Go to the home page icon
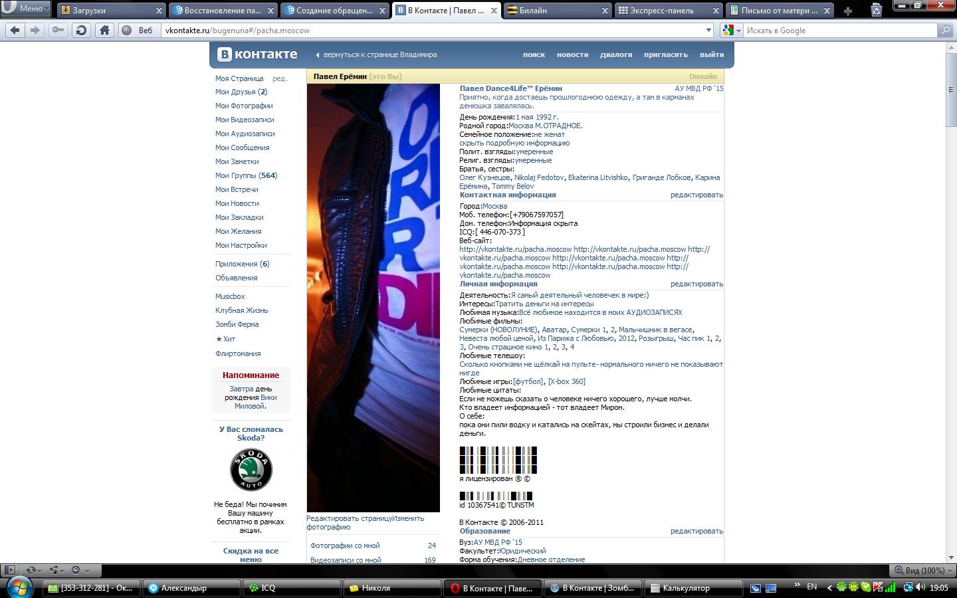 (104, 30)
